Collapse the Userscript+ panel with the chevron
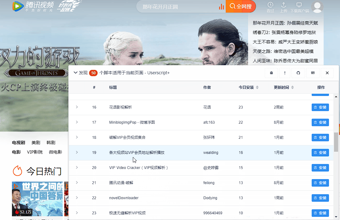Image resolution: width=340 pixels, height=220 pixels. [x=76, y=73]
